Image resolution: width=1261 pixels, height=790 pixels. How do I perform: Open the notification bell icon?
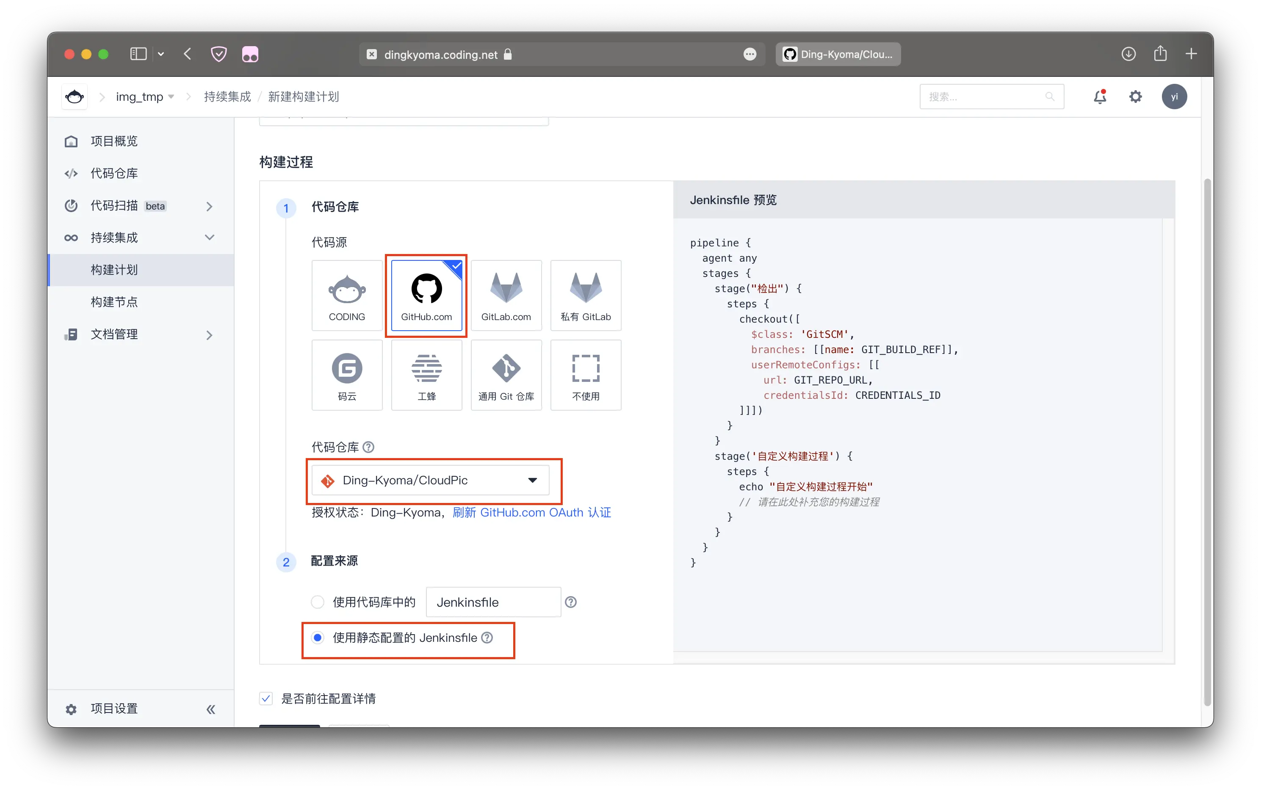tap(1100, 97)
